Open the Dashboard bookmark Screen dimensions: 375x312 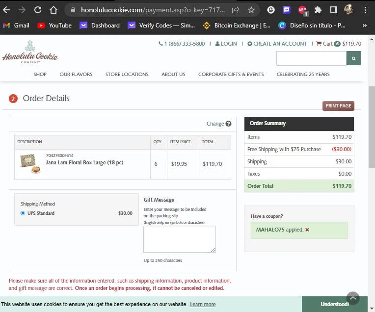tap(100, 26)
